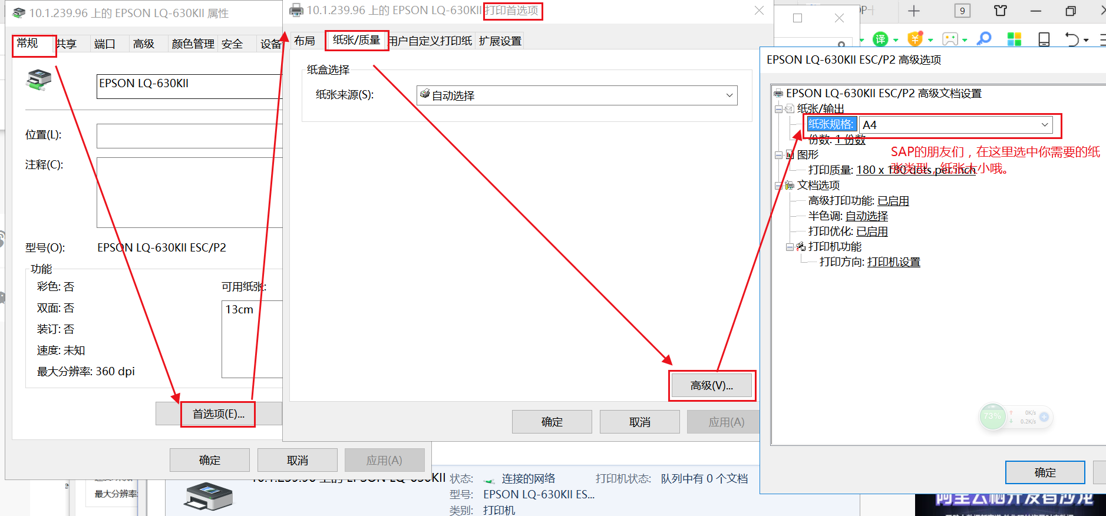This screenshot has width=1106, height=516.
Task: Click the 图形 chart icon in tree
Action: [x=790, y=155]
